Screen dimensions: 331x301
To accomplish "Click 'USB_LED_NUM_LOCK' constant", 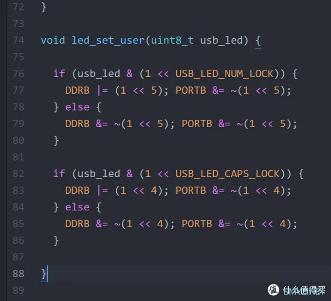I will click(x=224, y=74).
